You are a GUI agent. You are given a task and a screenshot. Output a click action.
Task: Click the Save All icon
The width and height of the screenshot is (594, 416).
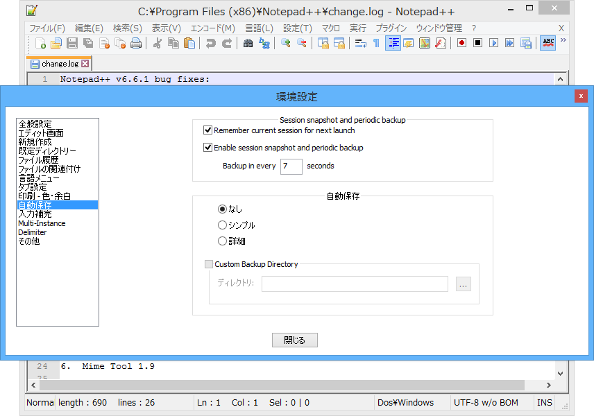[87, 43]
